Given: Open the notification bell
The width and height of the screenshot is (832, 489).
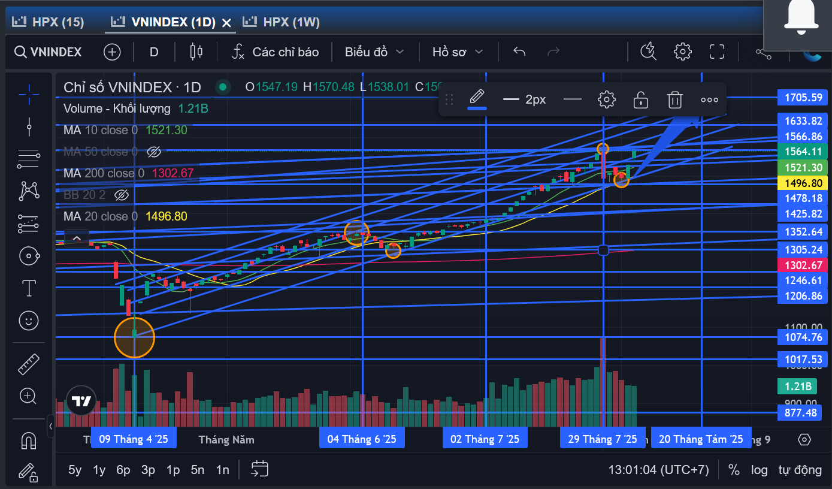Looking at the screenshot, I should click(x=801, y=17).
